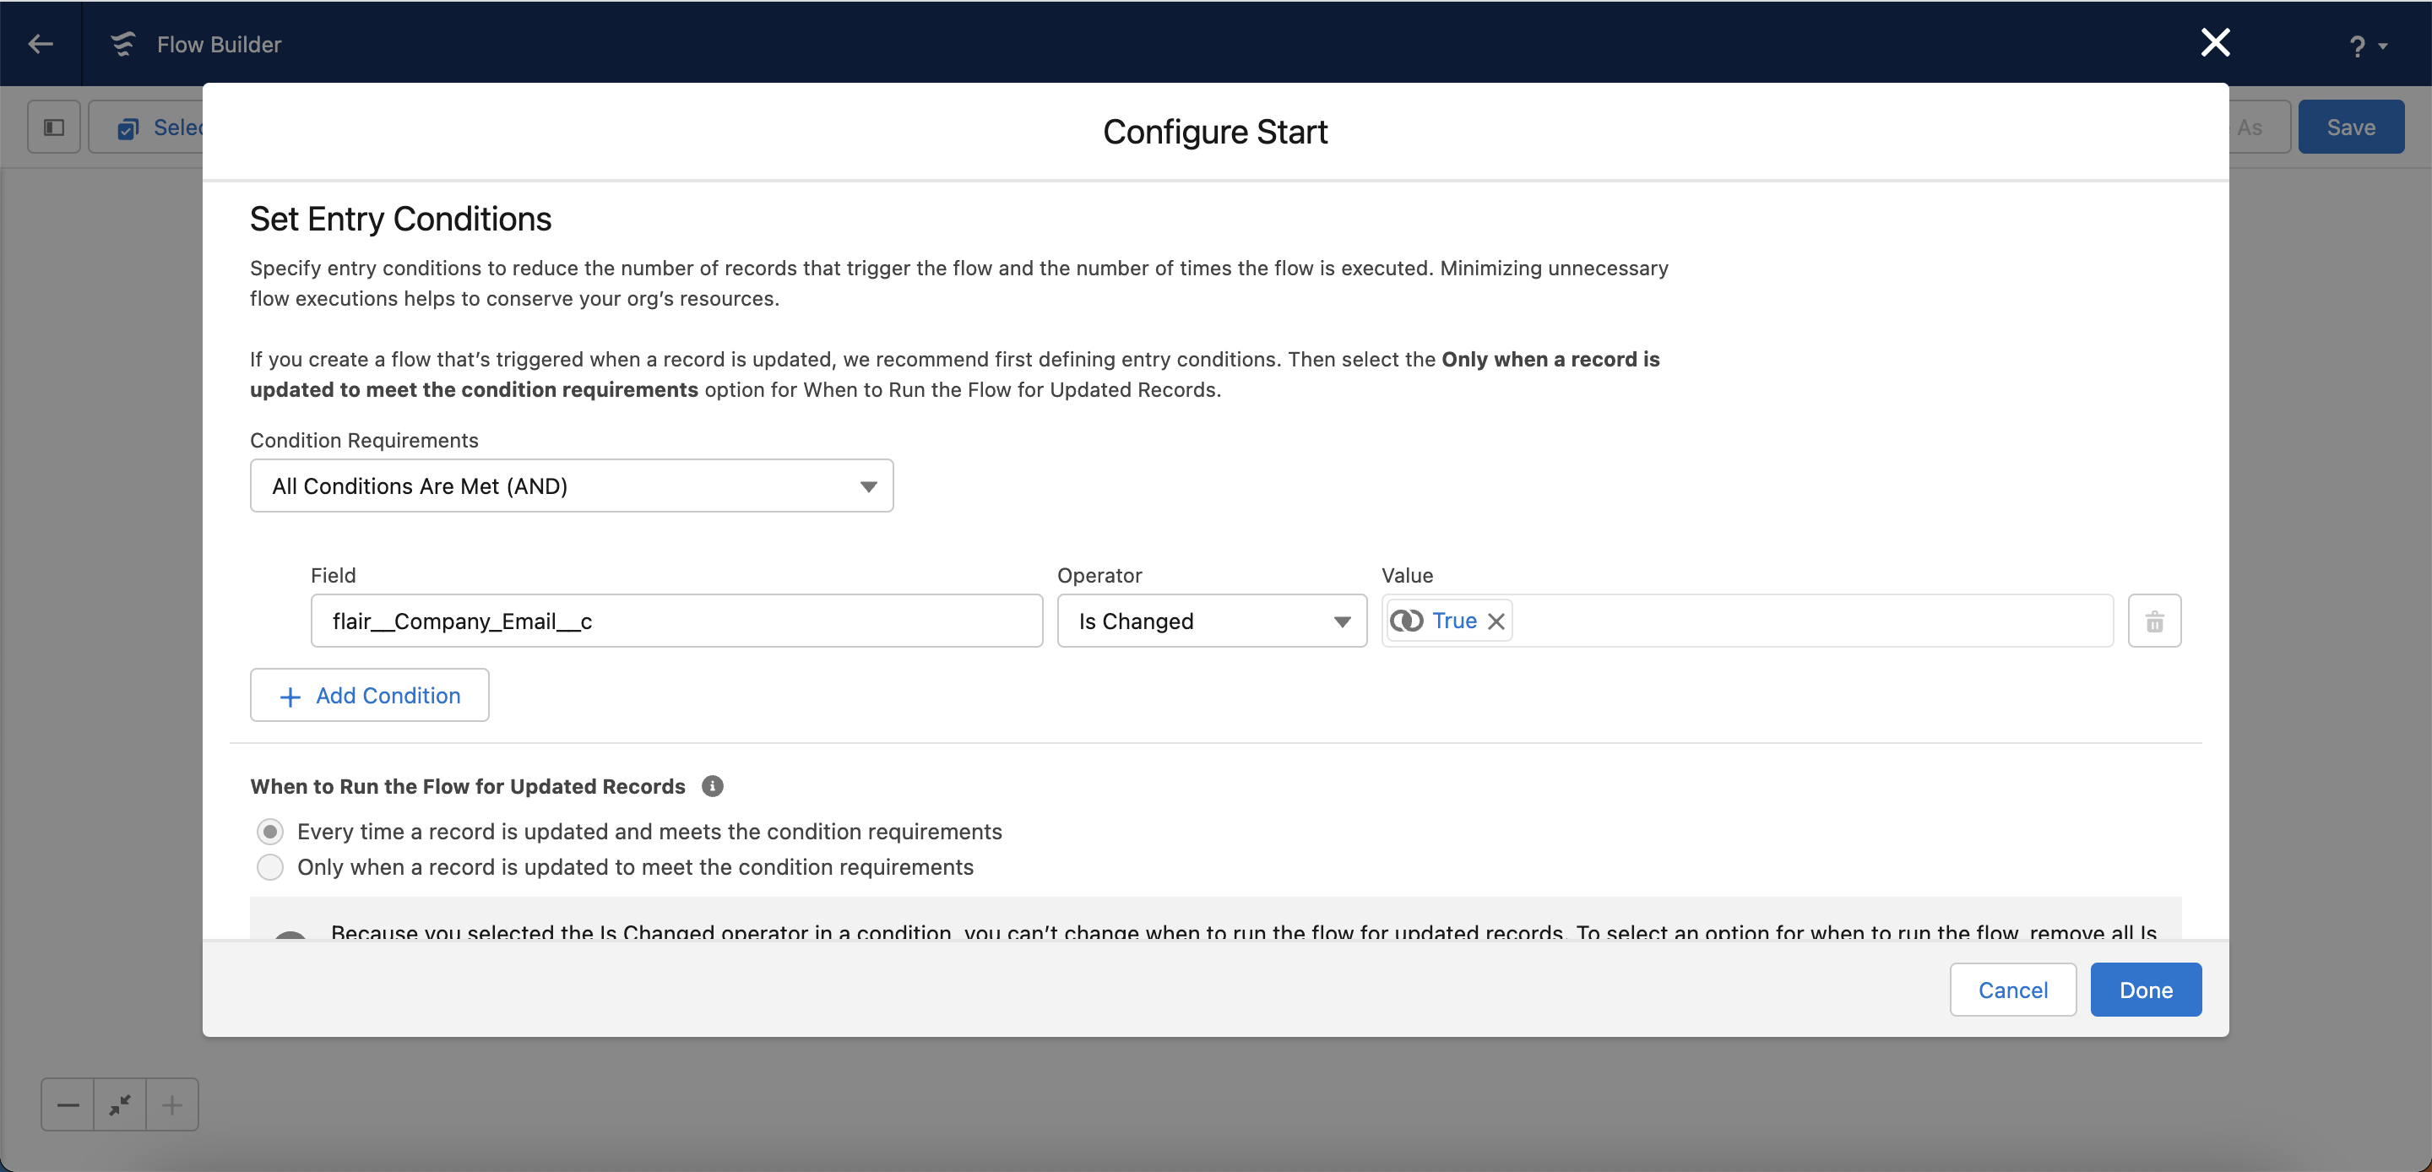Click the Add Condition button
The height and width of the screenshot is (1172, 2432).
[x=369, y=696]
